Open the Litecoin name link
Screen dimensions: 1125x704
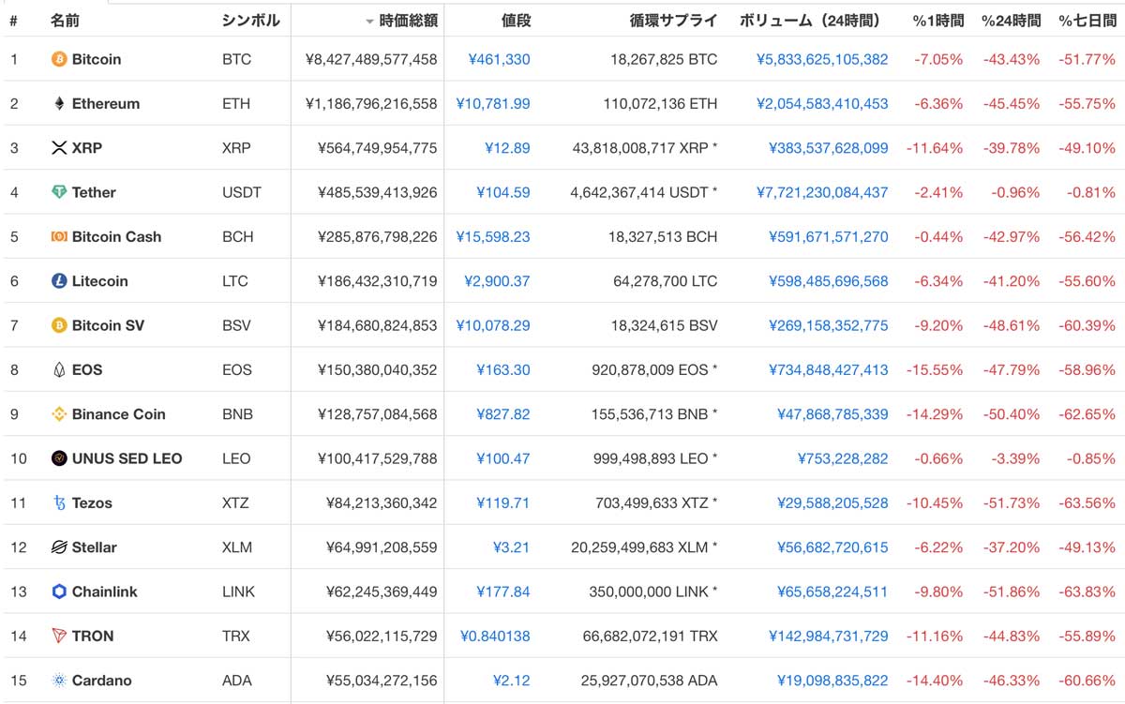100,281
